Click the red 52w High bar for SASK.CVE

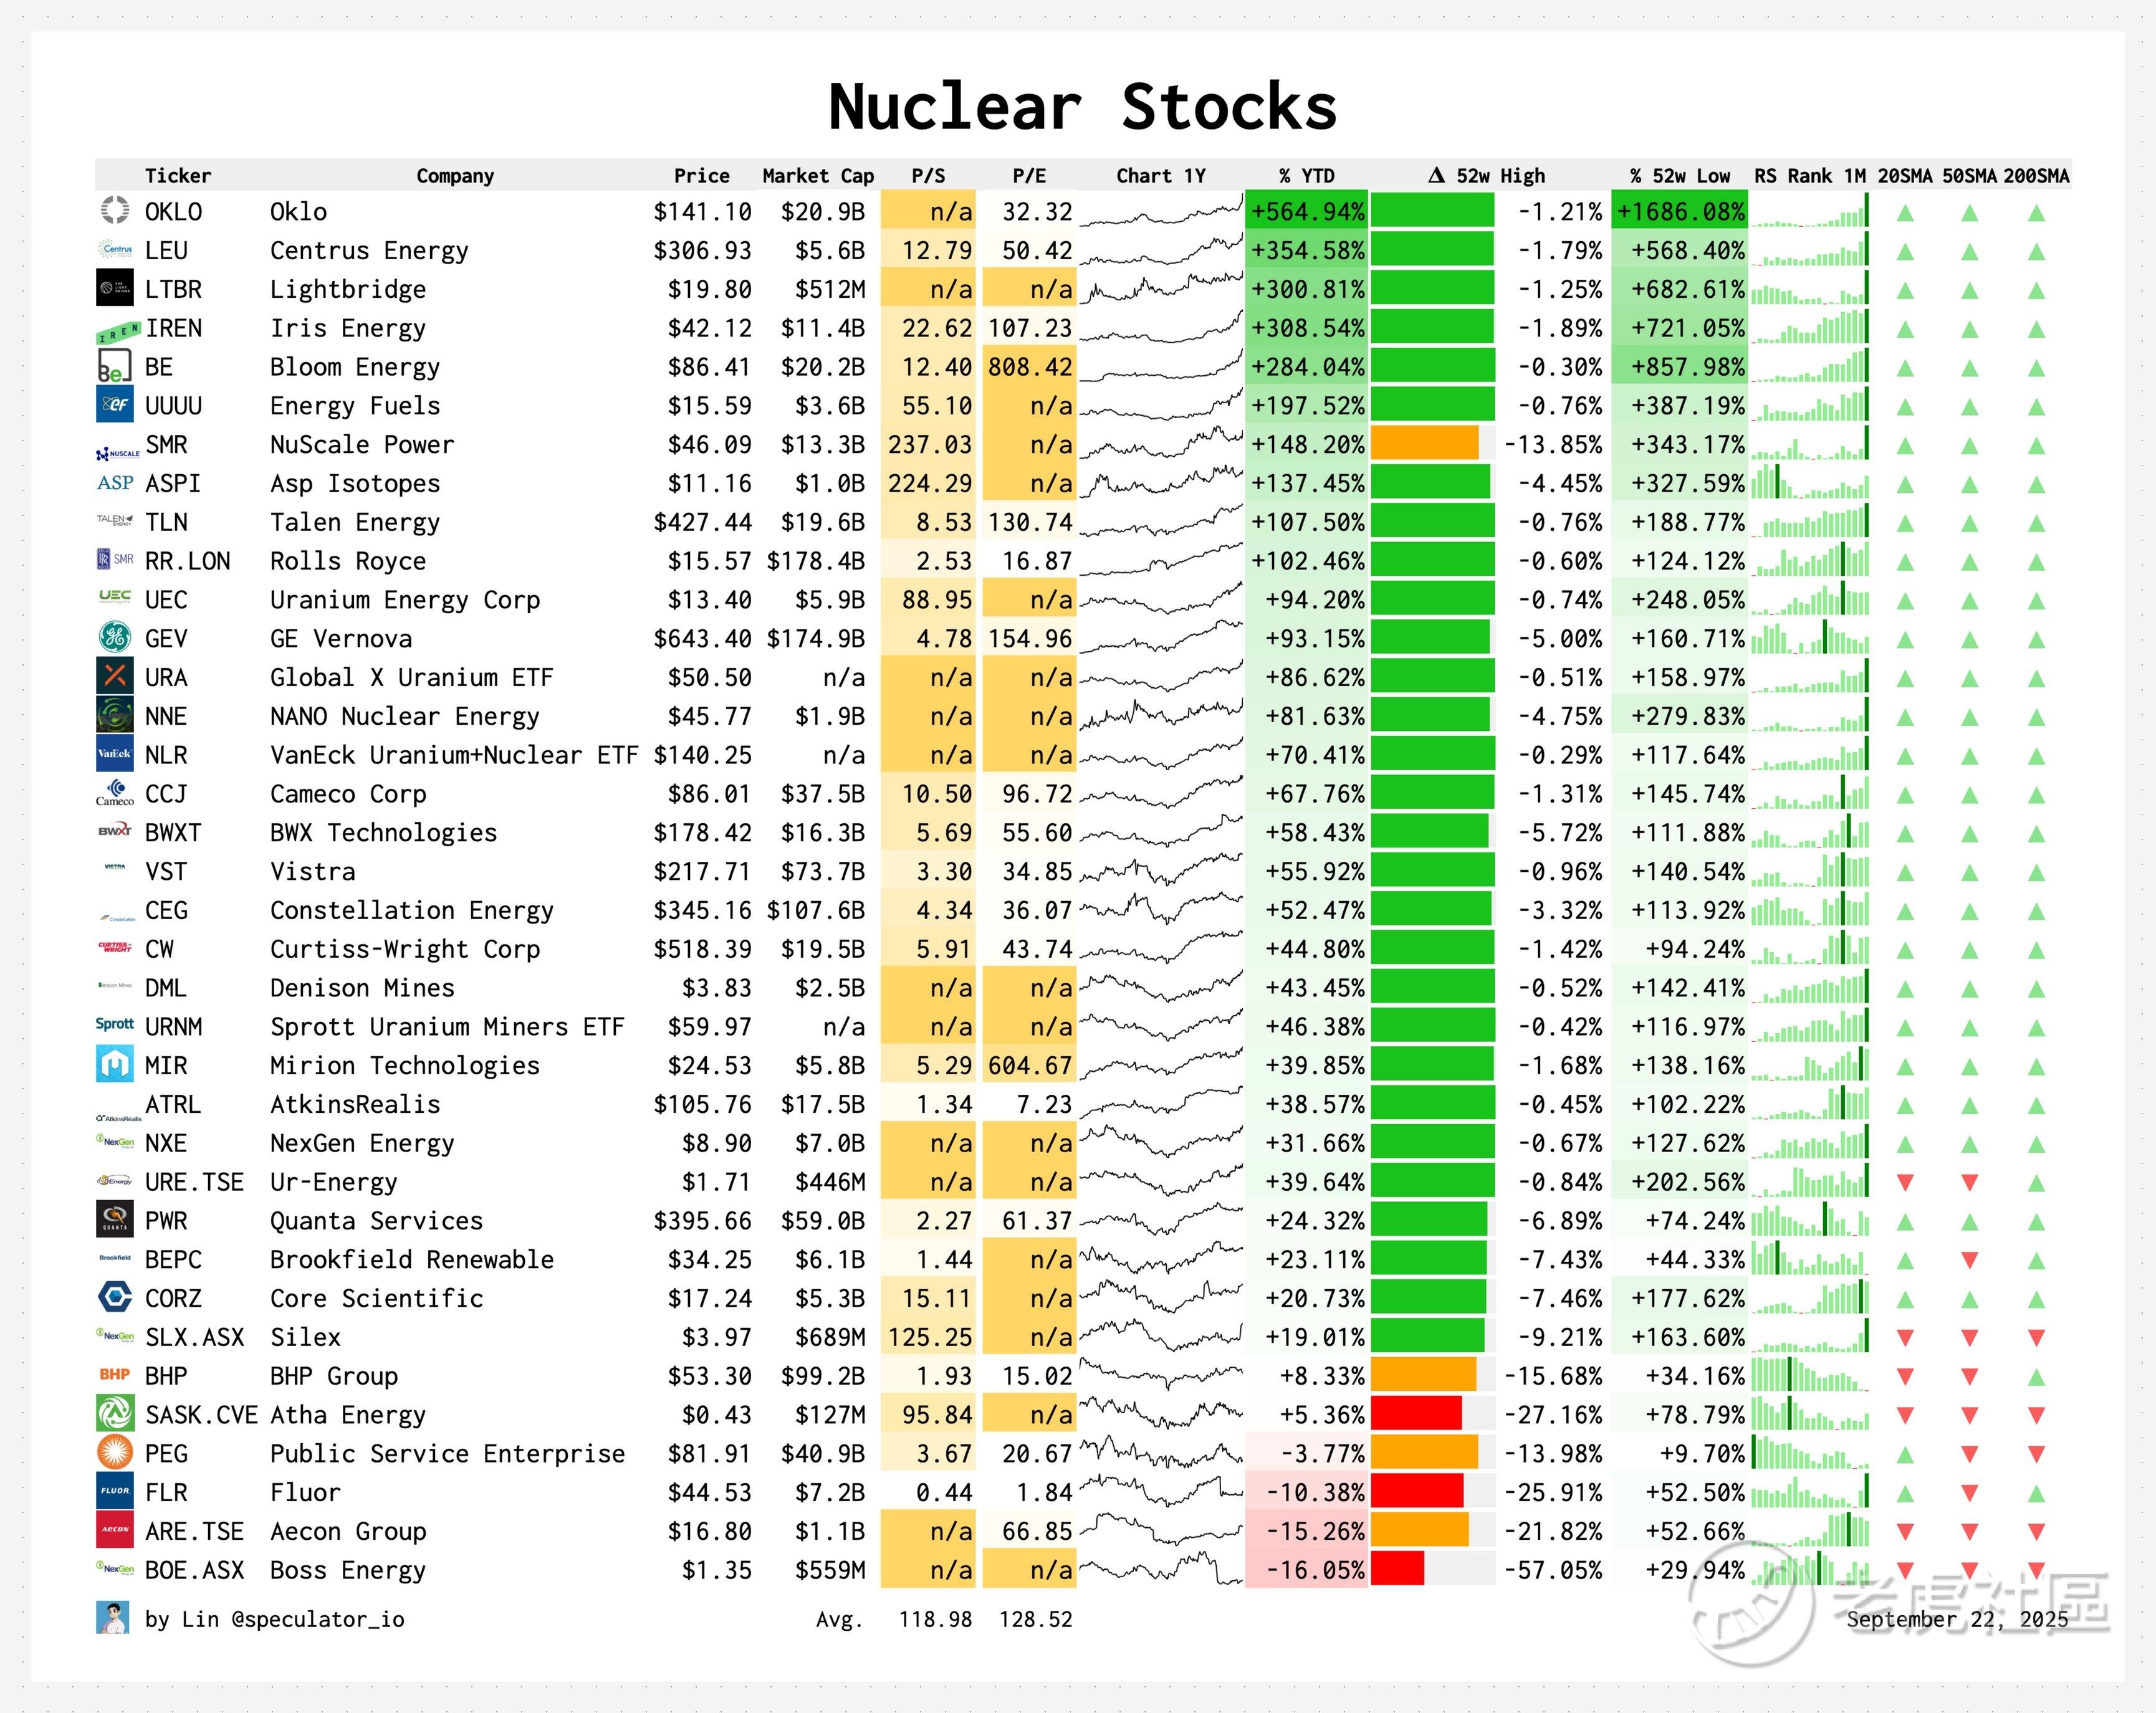1416,1413
